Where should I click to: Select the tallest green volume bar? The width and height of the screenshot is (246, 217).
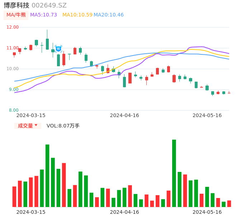coord(174,173)
